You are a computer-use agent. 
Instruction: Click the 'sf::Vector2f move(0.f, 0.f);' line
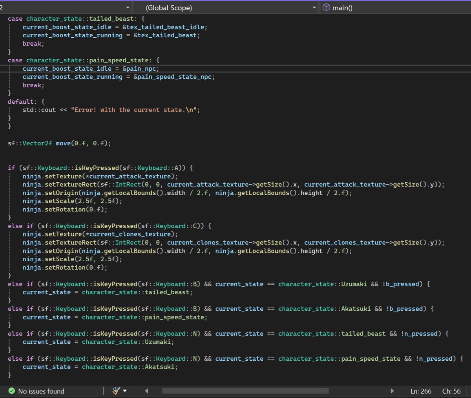pos(59,143)
